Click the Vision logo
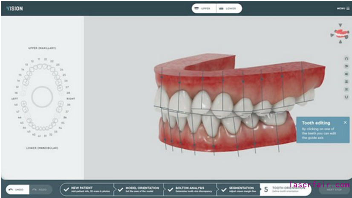The width and height of the screenshot is (352, 198). pos(15,8)
